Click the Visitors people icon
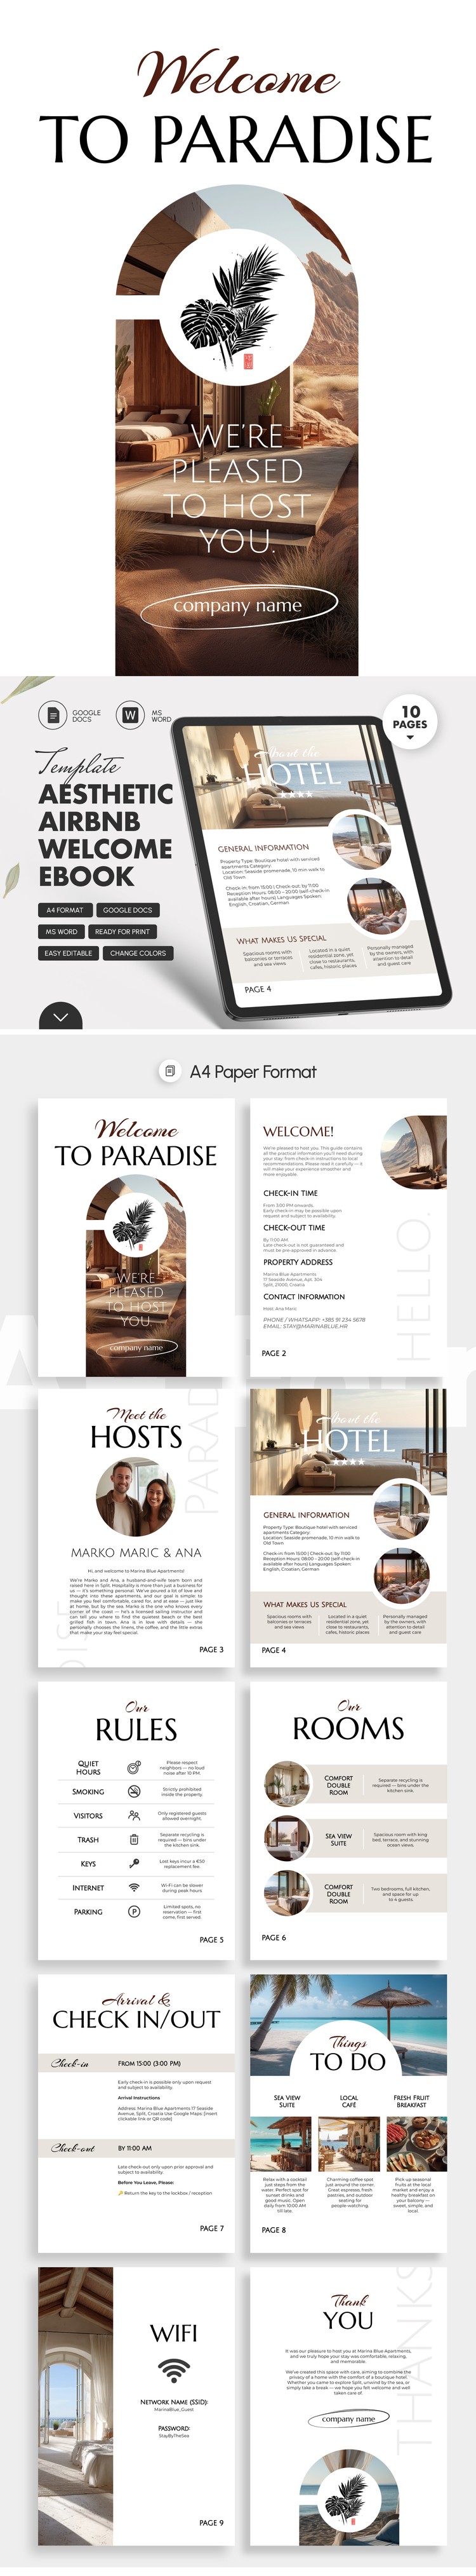 134,1815
